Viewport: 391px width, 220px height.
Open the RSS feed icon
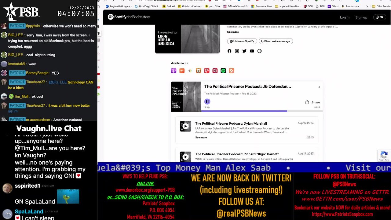(x=232, y=71)
